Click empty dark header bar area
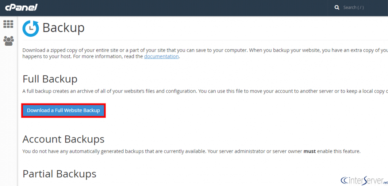 [189, 8]
